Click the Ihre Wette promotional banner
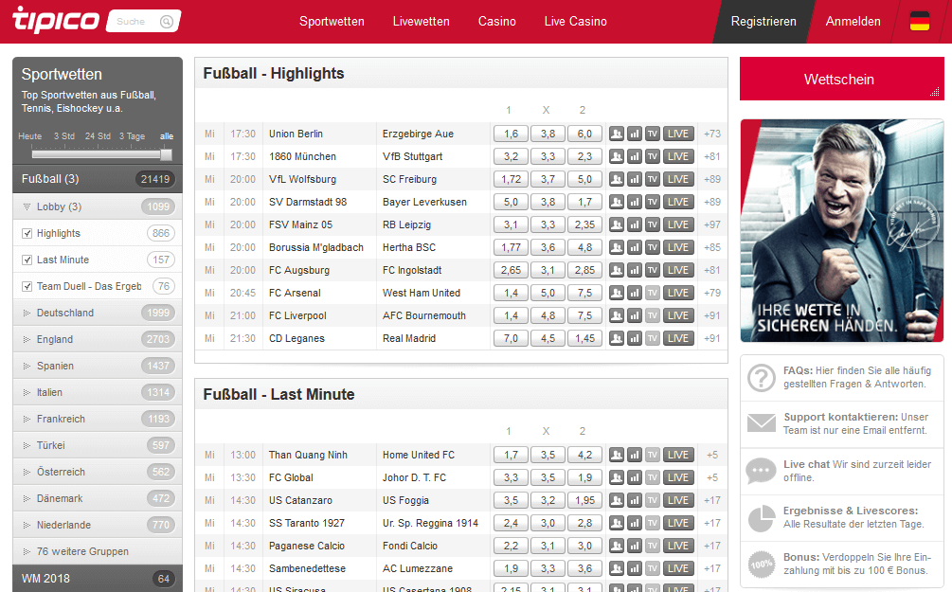The width and height of the screenshot is (952, 592). [x=841, y=230]
